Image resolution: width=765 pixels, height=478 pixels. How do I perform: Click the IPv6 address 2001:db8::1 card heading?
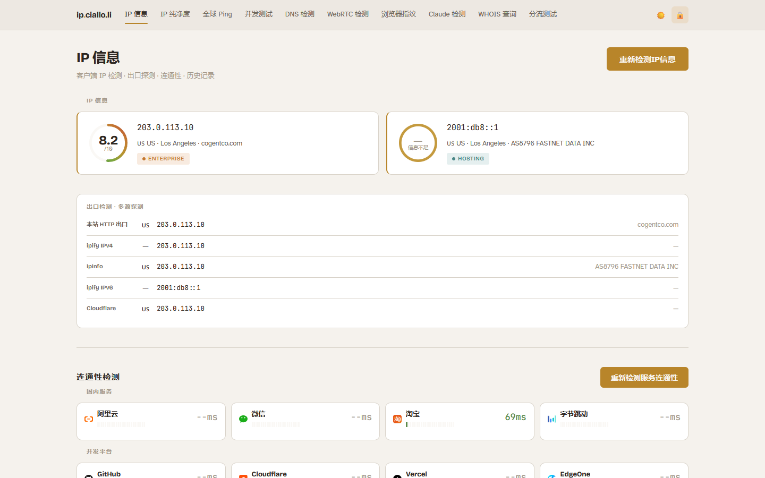(473, 127)
